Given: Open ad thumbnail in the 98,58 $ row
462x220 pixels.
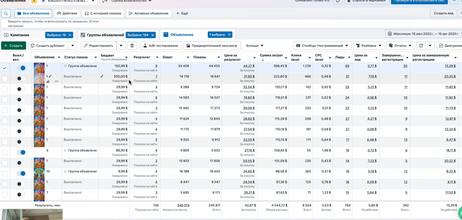Looking at the screenshot, I should coord(39,174).
